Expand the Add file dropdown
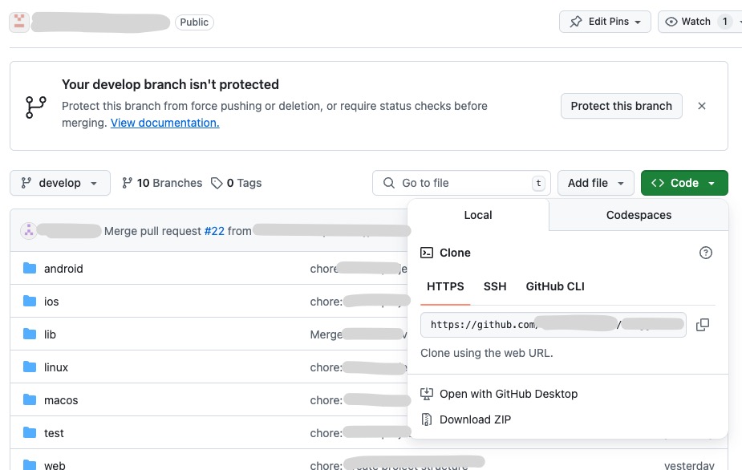742x470 pixels. pyautogui.click(x=596, y=183)
